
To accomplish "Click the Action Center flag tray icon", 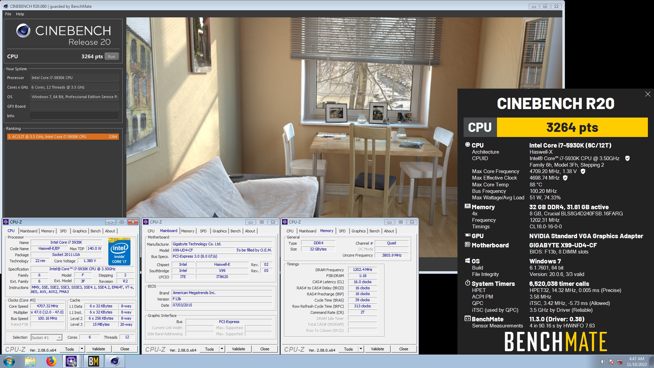I will click(x=611, y=362).
